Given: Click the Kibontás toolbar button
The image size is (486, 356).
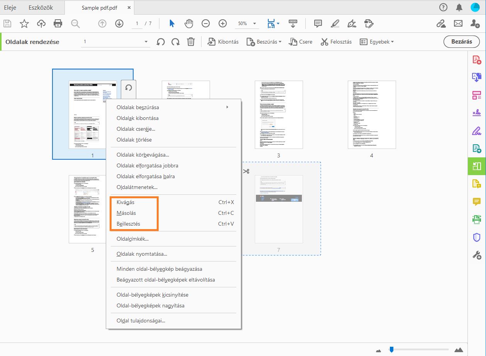Looking at the screenshot, I should point(223,42).
